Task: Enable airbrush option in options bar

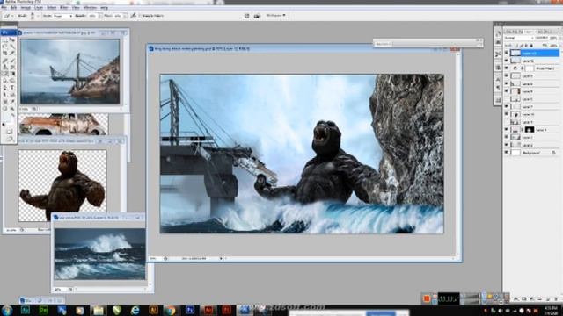Action: pyautogui.click(x=133, y=16)
